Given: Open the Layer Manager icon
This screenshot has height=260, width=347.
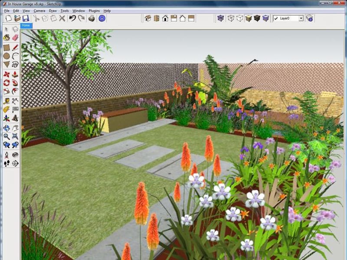Looking at the screenshot, I should click(309, 18).
